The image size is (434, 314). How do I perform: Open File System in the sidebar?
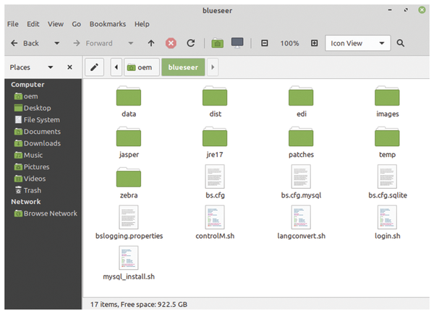[37, 120]
